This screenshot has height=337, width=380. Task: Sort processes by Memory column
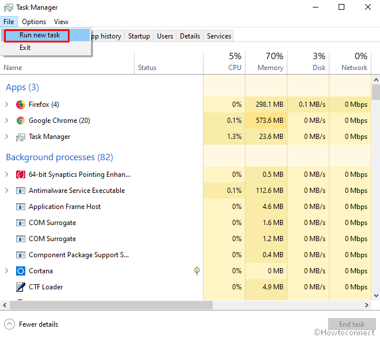[x=266, y=63]
